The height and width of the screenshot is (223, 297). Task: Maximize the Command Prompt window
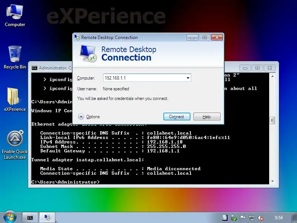pos(257,68)
